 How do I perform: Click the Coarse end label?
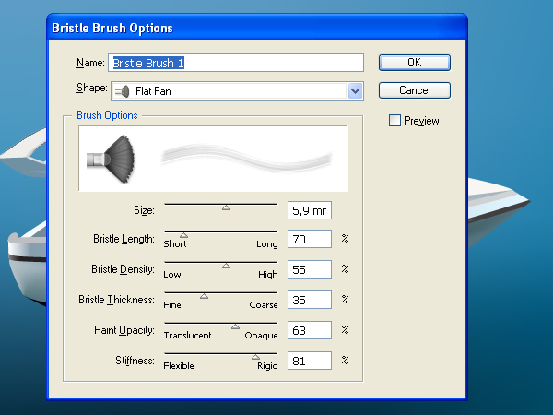pos(264,304)
